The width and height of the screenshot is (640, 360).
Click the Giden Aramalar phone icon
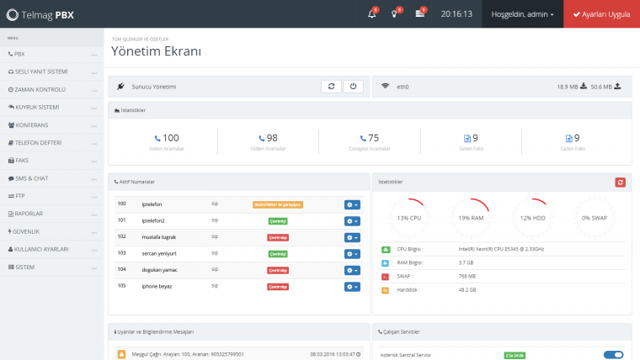point(262,139)
